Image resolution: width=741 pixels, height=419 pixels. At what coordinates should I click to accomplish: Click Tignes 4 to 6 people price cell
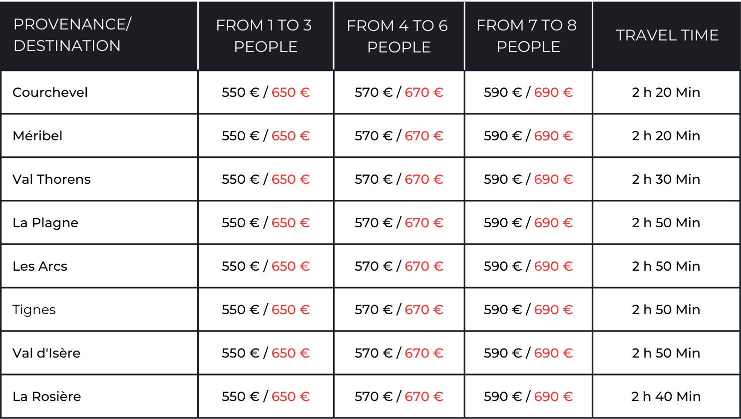coord(399,310)
